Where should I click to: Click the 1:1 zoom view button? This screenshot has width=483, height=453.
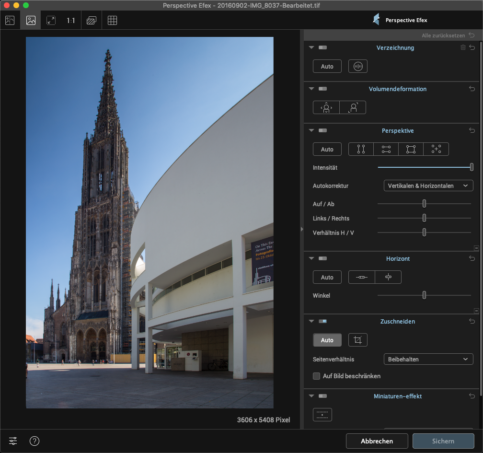coord(71,21)
